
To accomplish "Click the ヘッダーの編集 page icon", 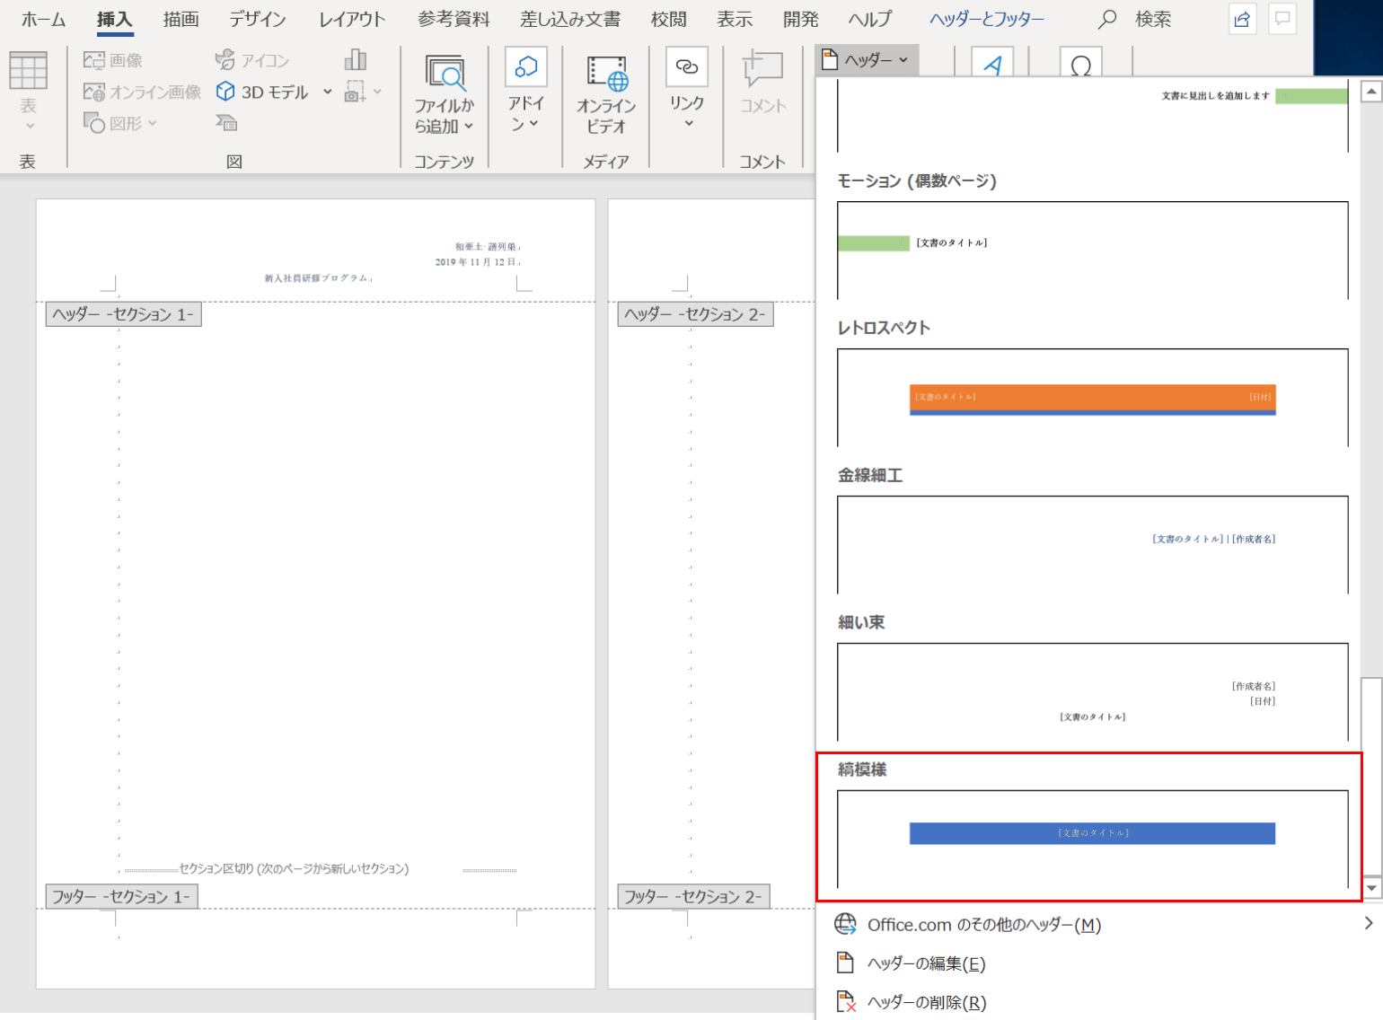I will point(845,963).
